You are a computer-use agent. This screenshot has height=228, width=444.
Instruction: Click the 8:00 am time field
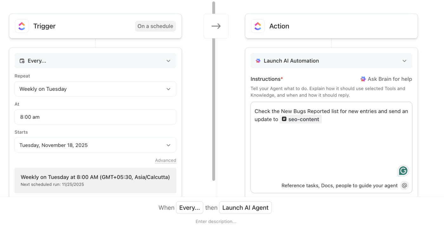[95, 117]
